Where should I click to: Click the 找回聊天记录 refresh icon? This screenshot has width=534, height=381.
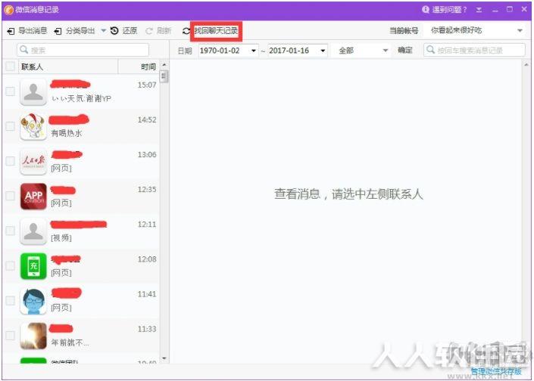coord(186,31)
